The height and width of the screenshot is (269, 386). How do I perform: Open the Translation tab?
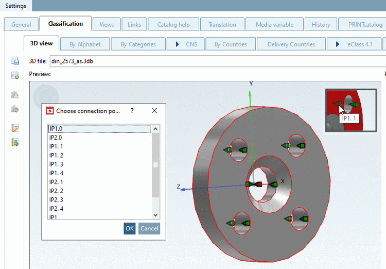point(222,24)
